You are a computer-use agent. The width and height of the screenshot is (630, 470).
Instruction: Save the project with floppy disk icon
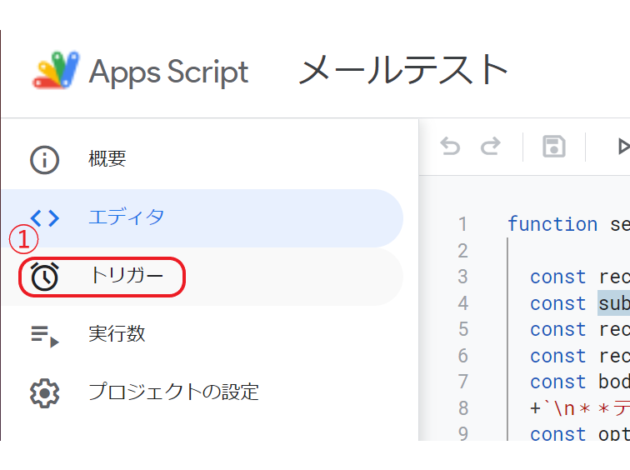[554, 146]
